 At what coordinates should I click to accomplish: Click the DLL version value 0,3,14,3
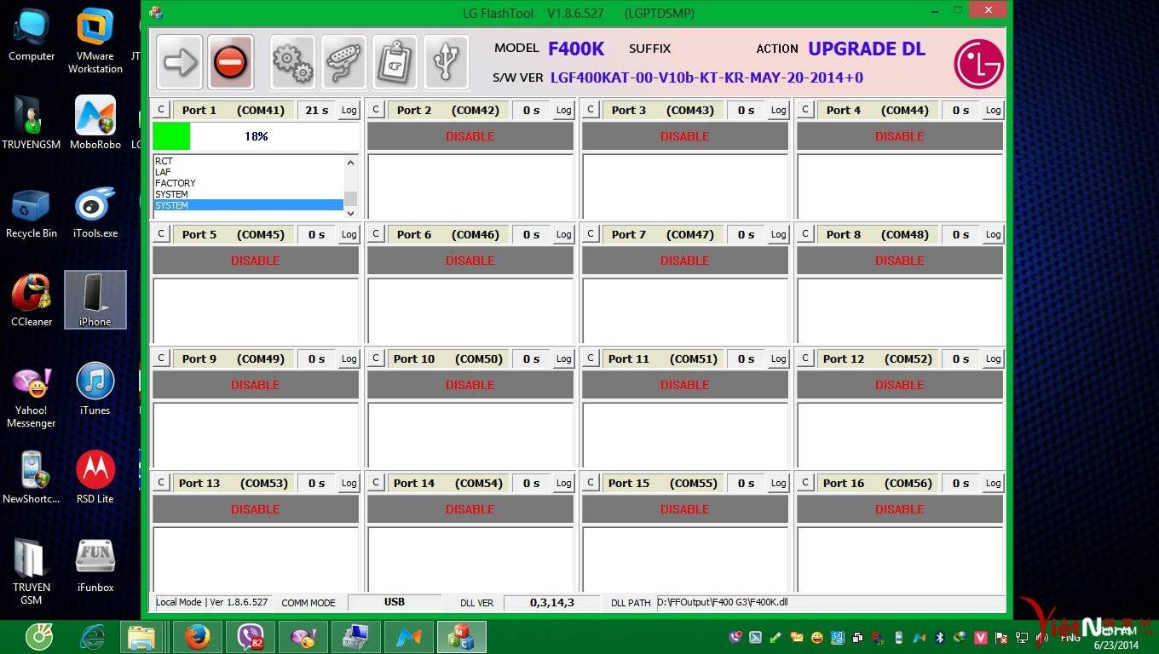(552, 602)
